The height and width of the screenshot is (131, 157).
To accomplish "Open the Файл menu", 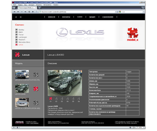I will point(15,5).
